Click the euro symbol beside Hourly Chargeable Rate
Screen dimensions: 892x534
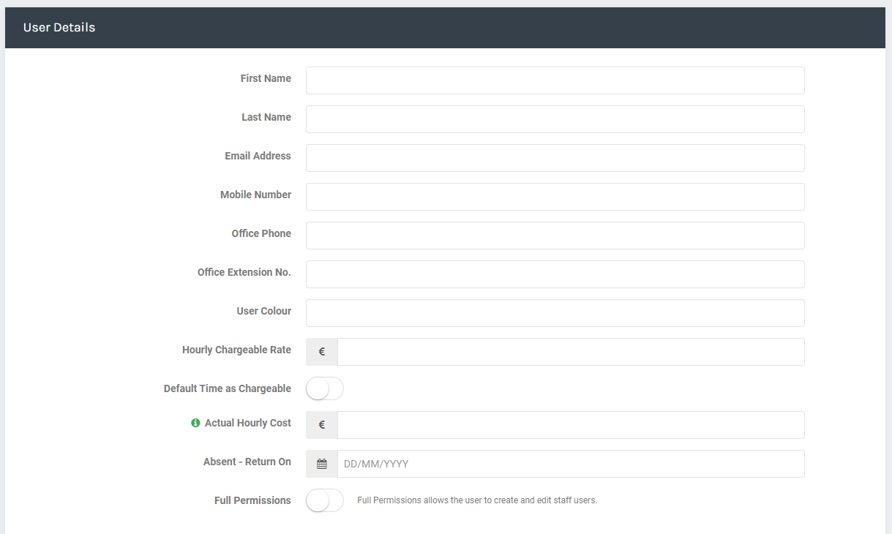click(322, 352)
